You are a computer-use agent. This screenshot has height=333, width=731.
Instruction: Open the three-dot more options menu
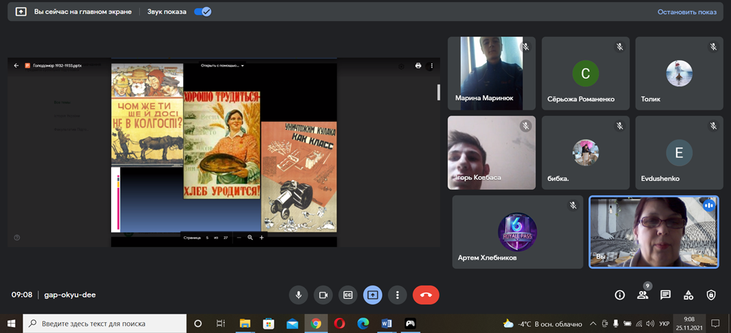pos(398,295)
